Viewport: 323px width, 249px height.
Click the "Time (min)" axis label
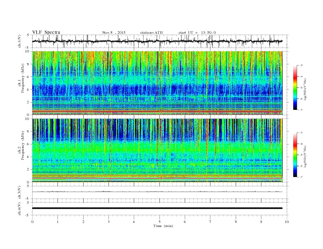coord(163,226)
